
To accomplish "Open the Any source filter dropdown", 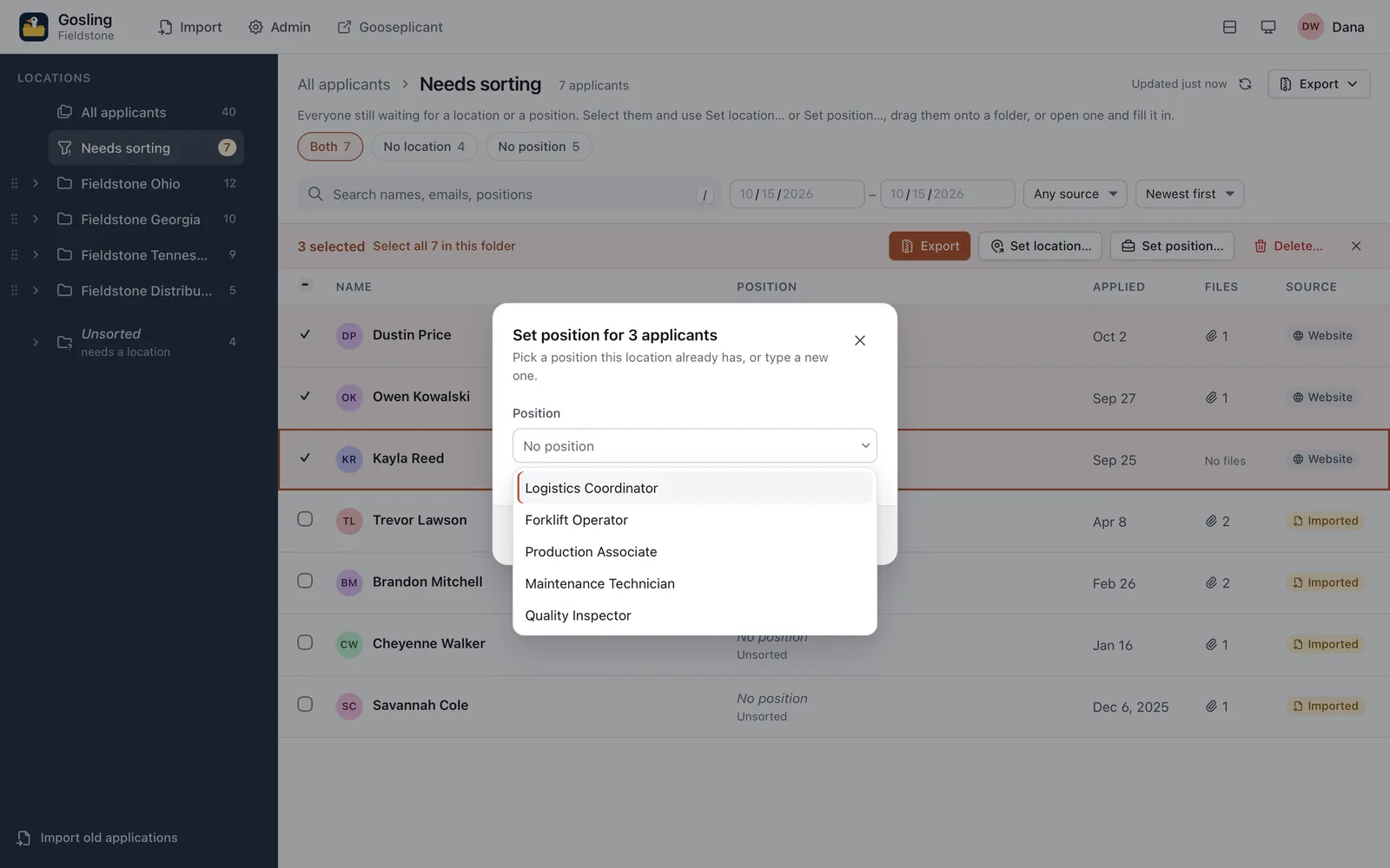I will click(x=1075, y=194).
